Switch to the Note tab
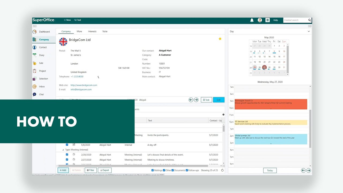This screenshot has width=343, height=193. point(105,31)
